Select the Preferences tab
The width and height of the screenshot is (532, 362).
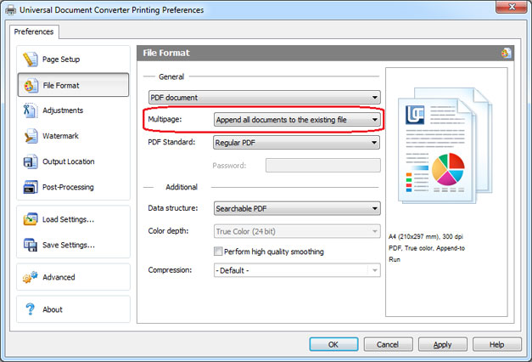click(x=34, y=31)
